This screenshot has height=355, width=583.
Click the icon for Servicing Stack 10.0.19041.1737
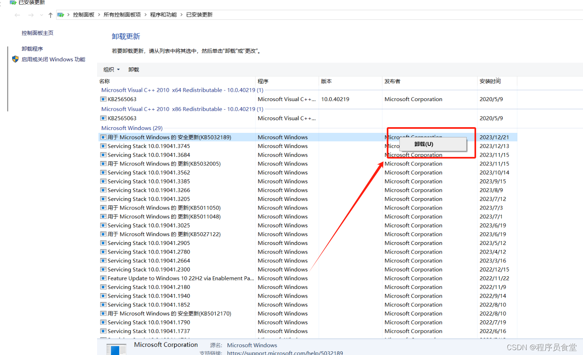pyautogui.click(x=104, y=331)
